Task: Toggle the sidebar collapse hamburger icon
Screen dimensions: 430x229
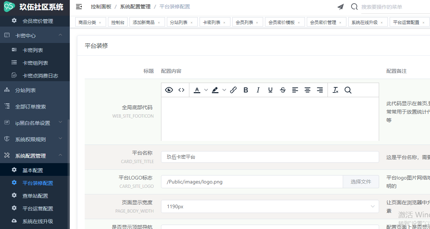Action: tap(79, 7)
